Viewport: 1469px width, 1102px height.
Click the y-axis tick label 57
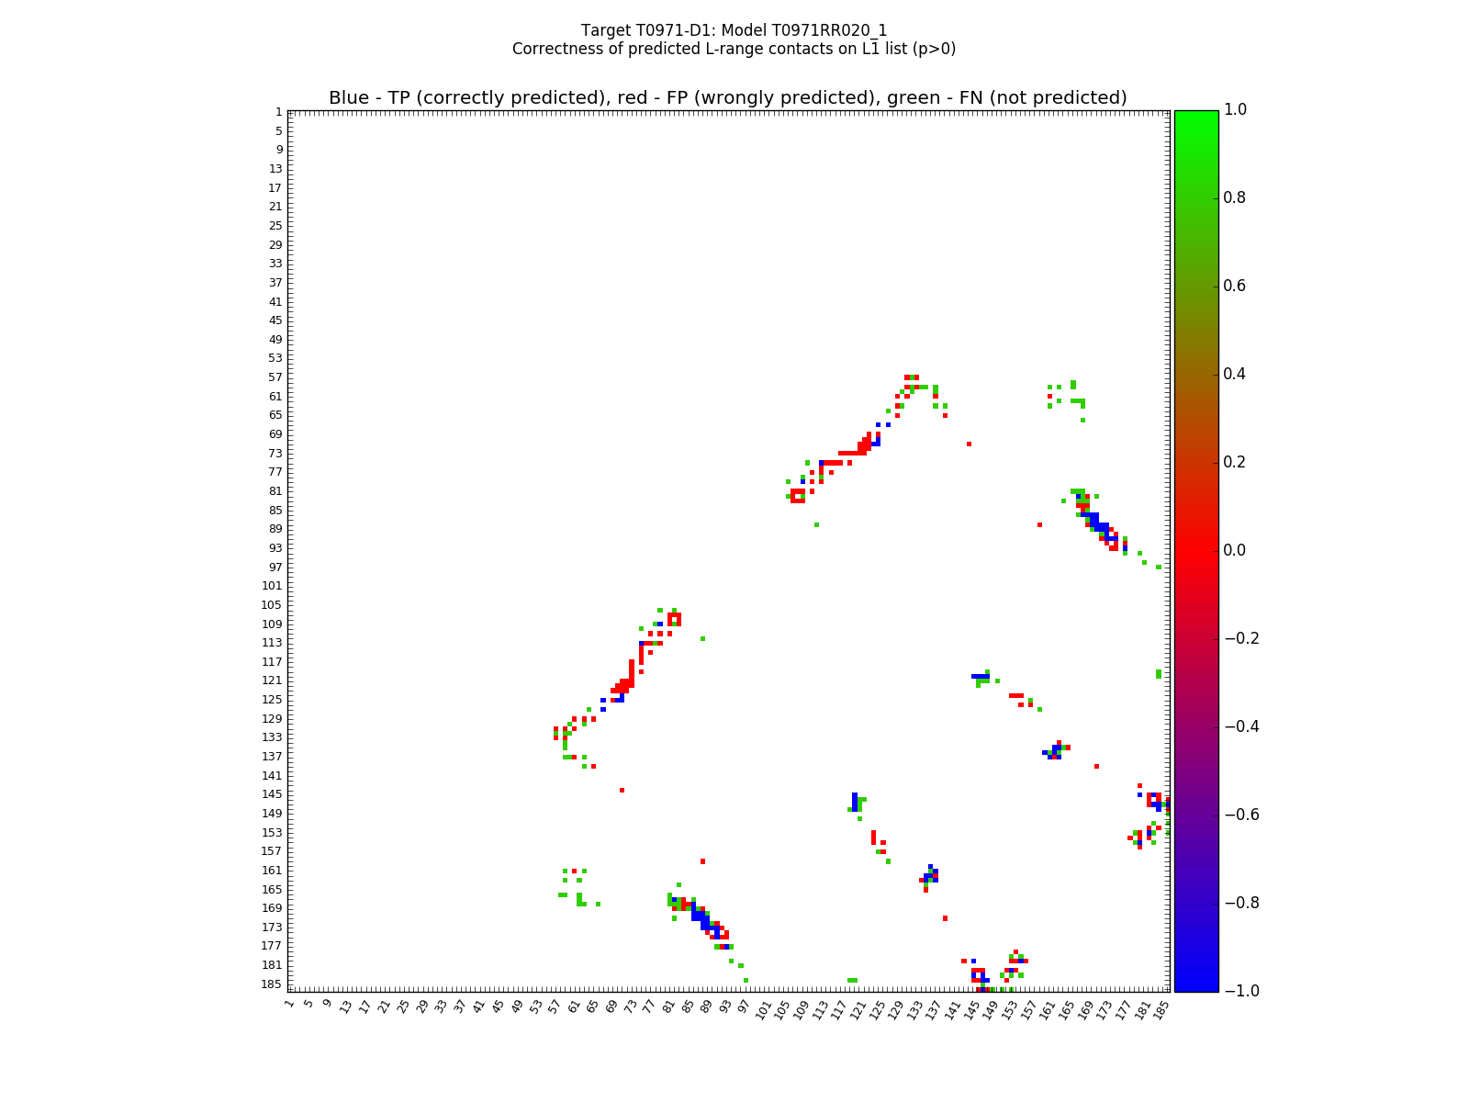pyautogui.click(x=274, y=377)
